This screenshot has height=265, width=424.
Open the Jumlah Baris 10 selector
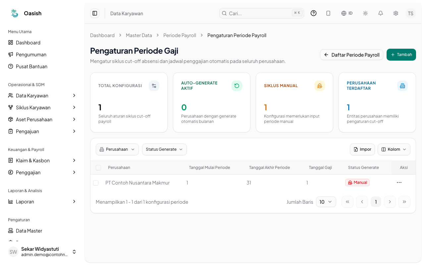pos(326,202)
